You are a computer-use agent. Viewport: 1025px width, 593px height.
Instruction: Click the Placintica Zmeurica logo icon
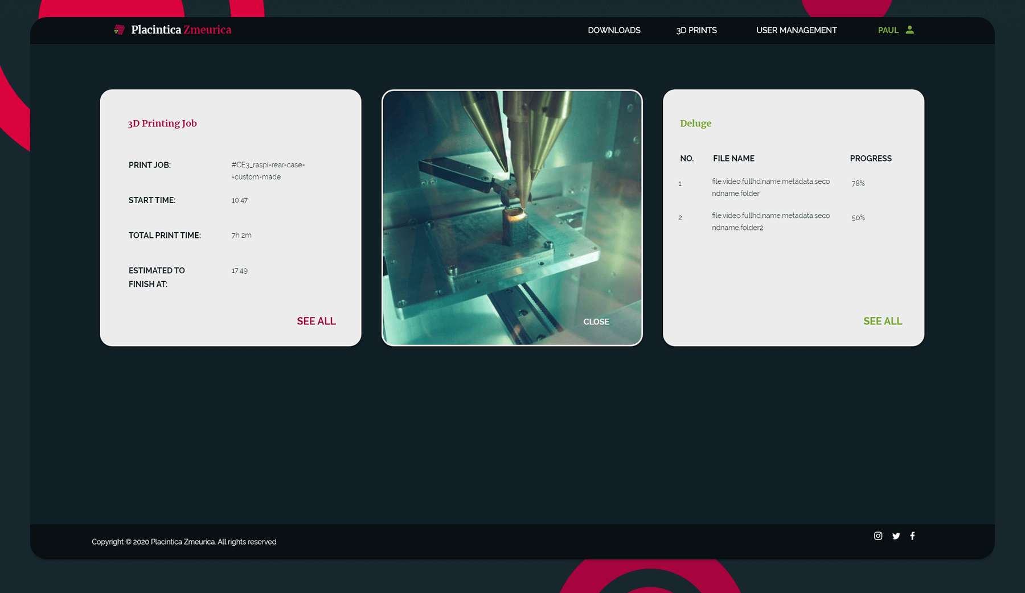[x=119, y=30]
